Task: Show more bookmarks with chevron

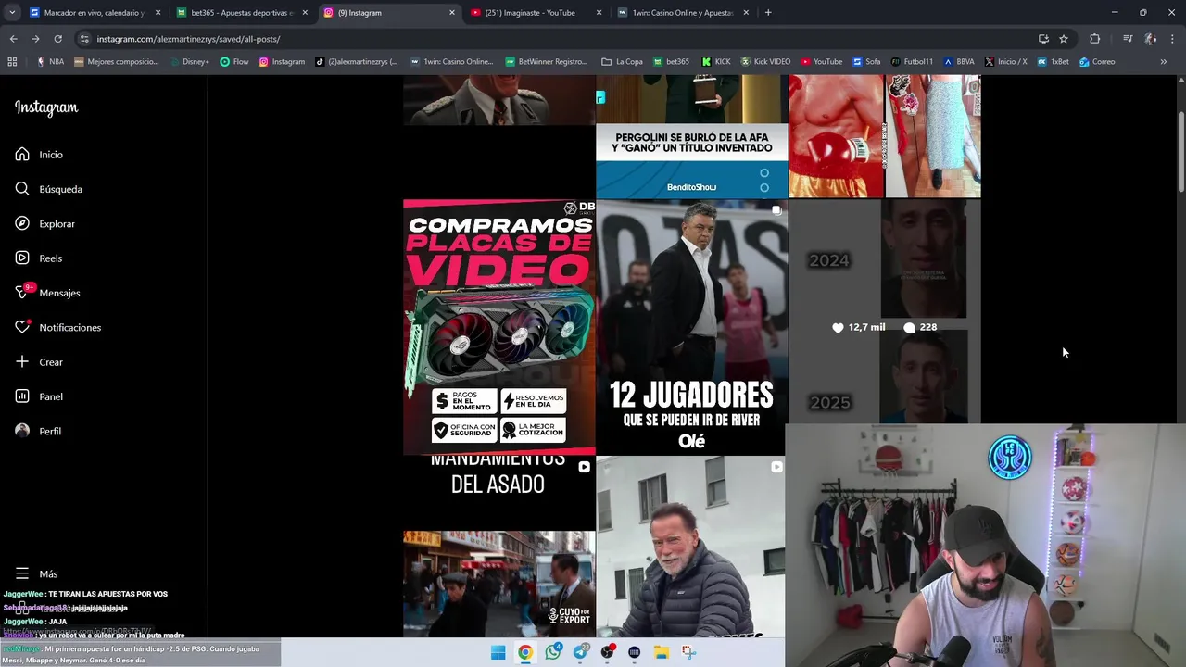Action: (1163, 62)
